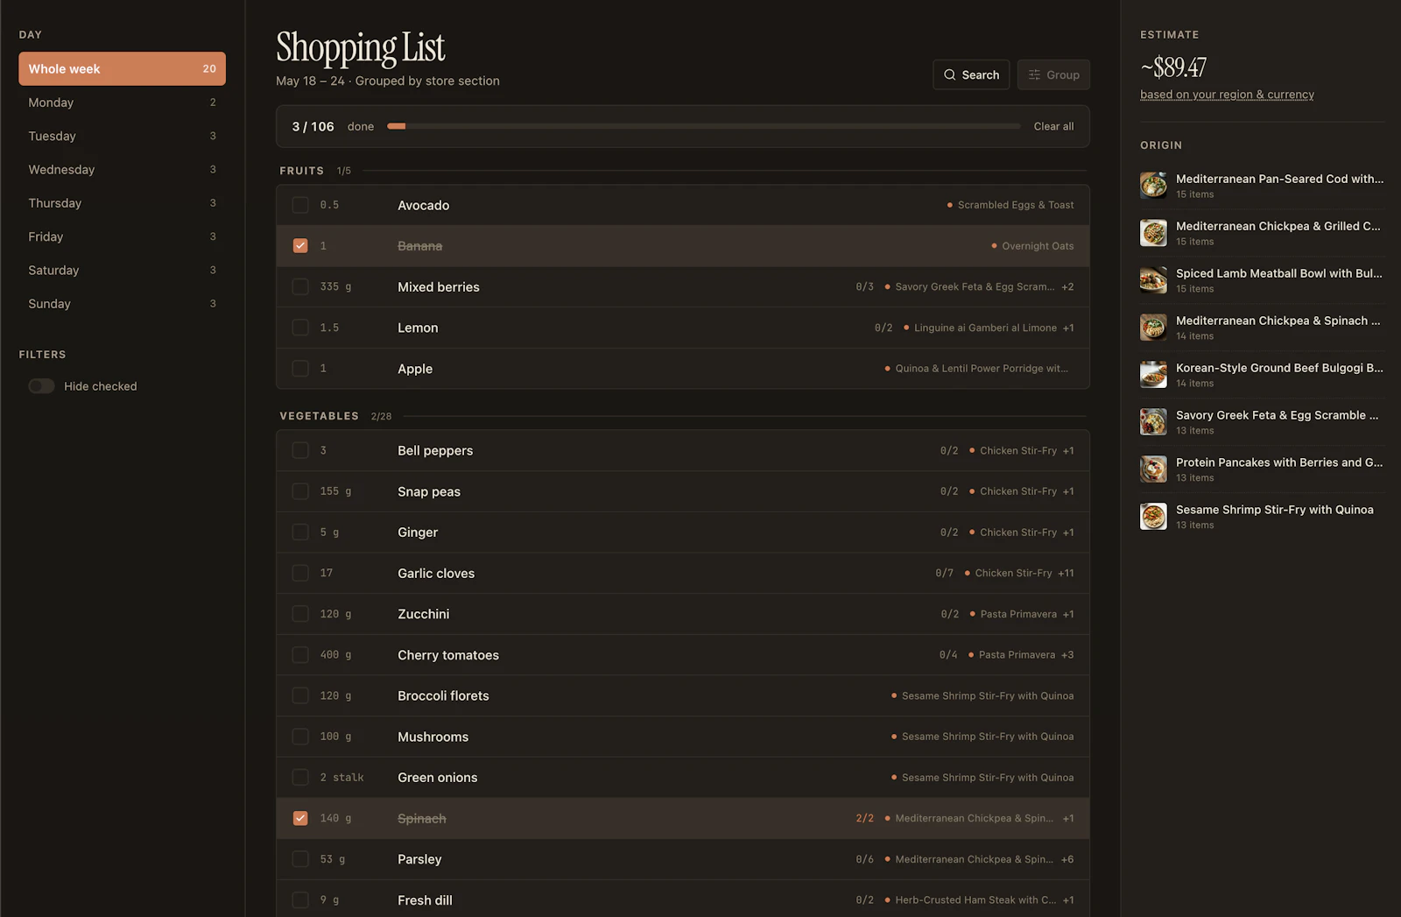
Task: Click Quinoa & Lentil Power Porridge tag
Action: [976, 369]
